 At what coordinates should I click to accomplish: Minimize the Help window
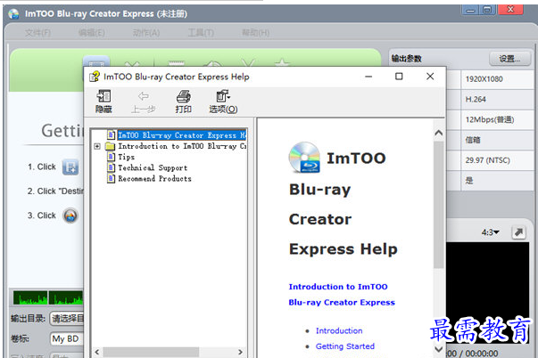pos(368,77)
